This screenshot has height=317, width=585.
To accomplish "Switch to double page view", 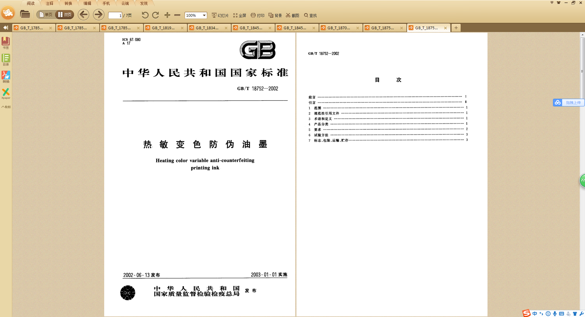I will pyautogui.click(x=65, y=15).
